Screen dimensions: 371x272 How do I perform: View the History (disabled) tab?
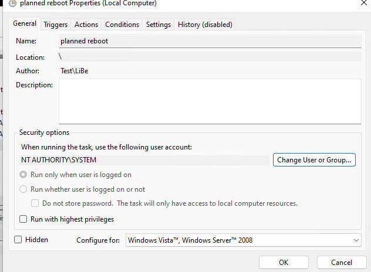(205, 25)
